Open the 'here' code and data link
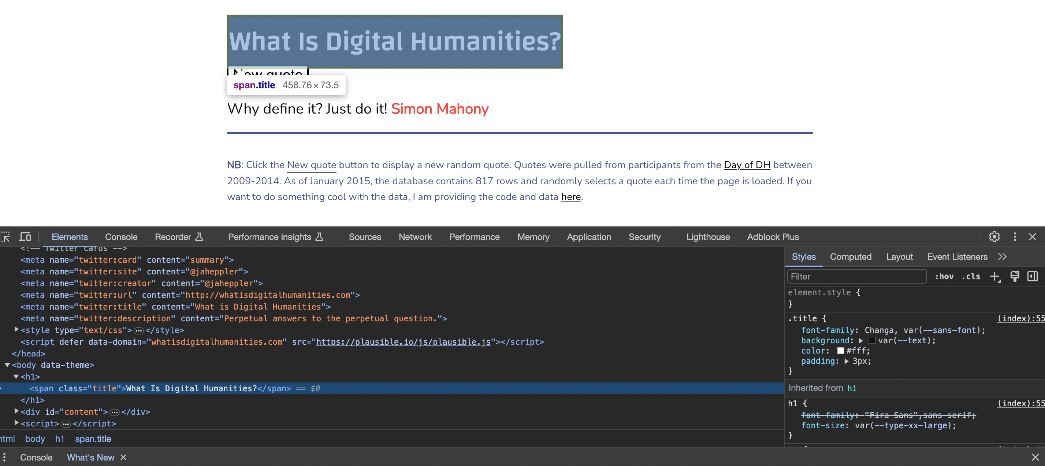Viewport: 1045px width, 466px height. click(571, 196)
